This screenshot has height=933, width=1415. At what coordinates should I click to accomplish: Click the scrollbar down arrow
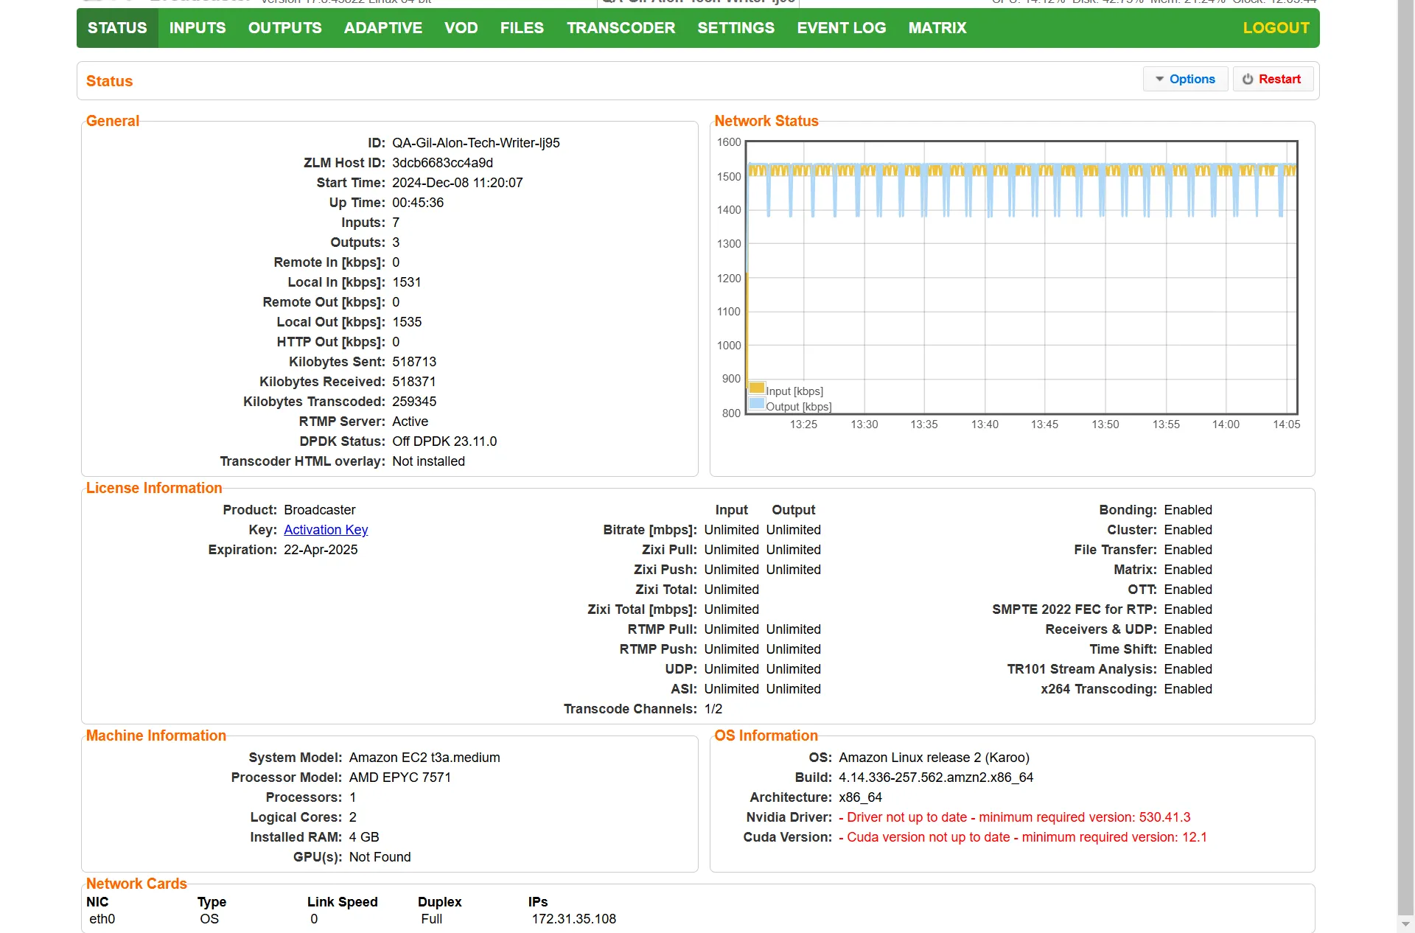point(1405,923)
